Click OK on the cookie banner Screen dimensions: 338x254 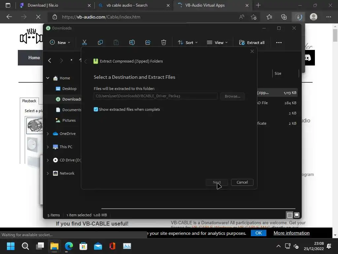pos(258,233)
